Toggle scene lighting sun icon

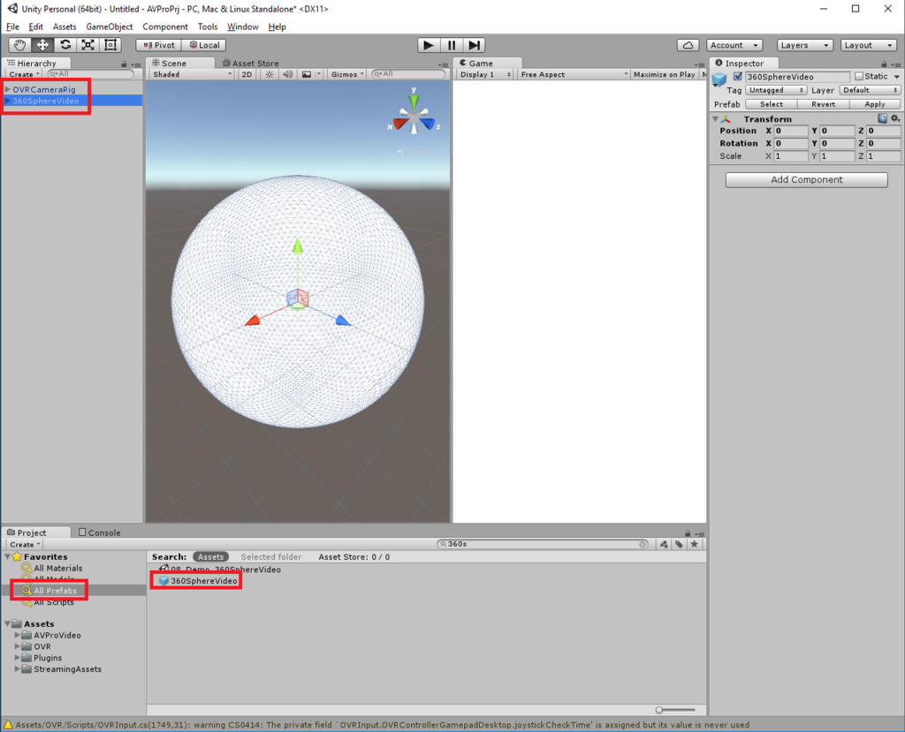coord(270,74)
